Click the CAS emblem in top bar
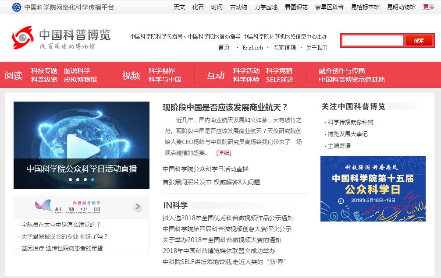Screen dimensions: 441x278 point(16,7)
